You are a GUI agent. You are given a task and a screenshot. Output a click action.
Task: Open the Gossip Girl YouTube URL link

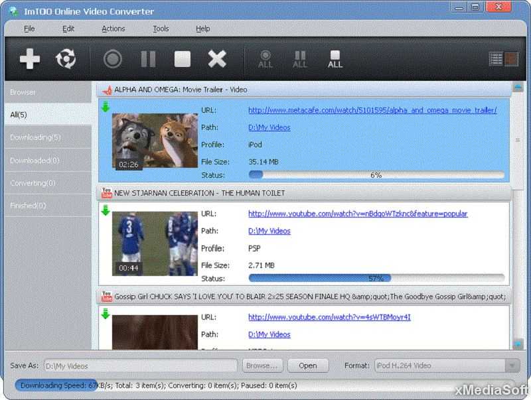click(329, 318)
